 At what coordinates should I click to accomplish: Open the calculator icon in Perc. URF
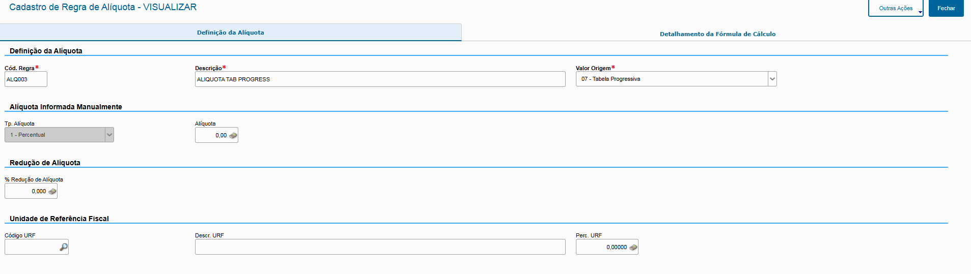pyautogui.click(x=633, y=248)
